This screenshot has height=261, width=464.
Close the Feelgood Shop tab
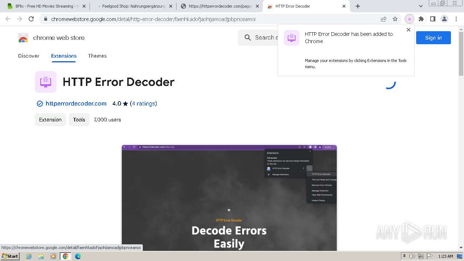171,6
